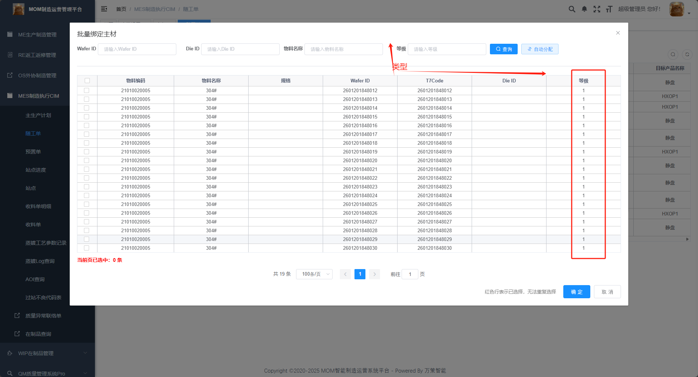Open the notification bell icon

pyautogui.click(x=584, y=9)
